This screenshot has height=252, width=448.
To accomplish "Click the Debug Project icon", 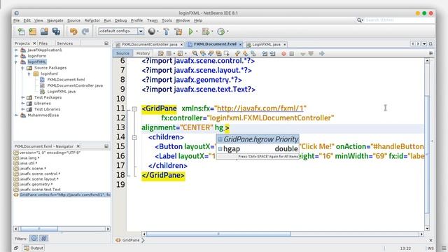I will (205, 31).
